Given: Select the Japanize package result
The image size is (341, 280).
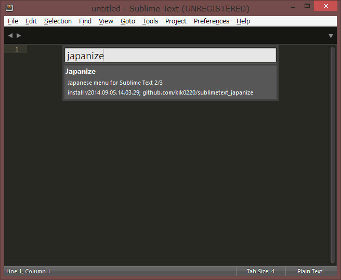Looking at the screenshot, I should click(170, 83).
